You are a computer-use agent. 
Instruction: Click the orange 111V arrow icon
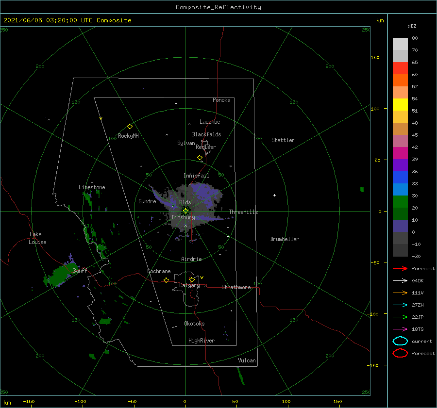(400, 293)
